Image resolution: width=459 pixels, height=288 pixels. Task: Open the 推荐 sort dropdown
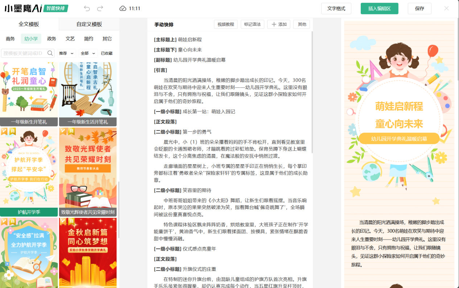click(x=66, y=53)
